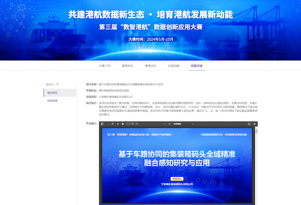The width and height of the screenshot is (301, 205).
Task: Click the PDF slide title page
Action: 177,165
